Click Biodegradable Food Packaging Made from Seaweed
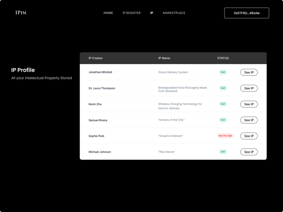Image resolution: width=283 pixels, height=212 pixels. [x=182, y=89]
